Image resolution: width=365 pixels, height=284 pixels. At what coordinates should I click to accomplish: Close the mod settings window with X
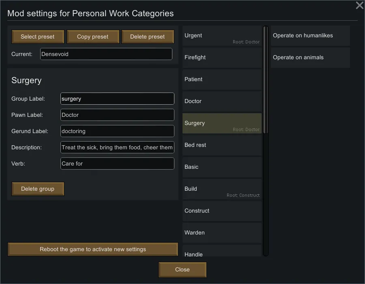pyautogui.click(x=359, y=5)
